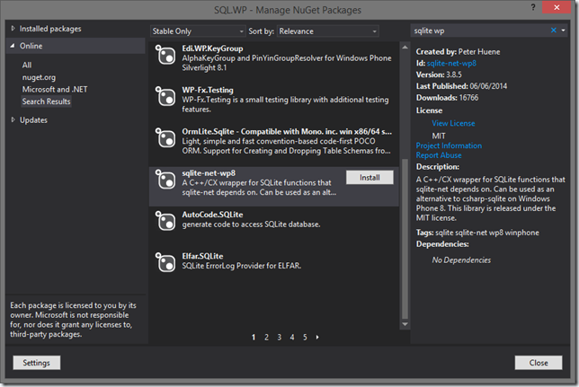
Task: Select the OrmLite.Sqlite package title
Action: tap(287, 132)
